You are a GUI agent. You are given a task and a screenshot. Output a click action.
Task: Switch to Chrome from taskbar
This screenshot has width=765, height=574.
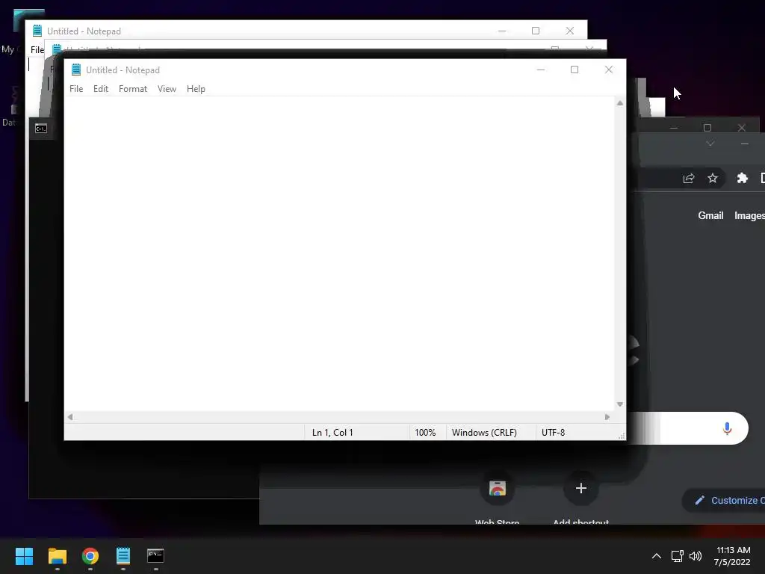click(90, 556)
